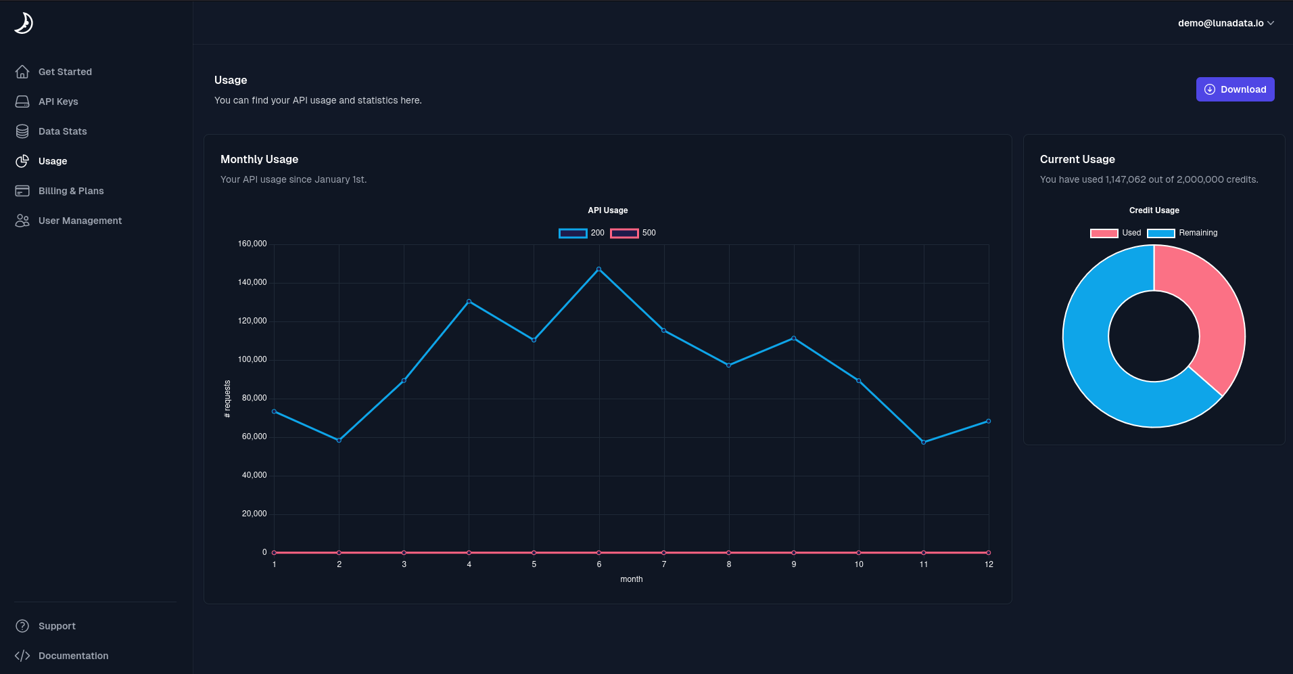Open Data Stats in sidebar
Screen dimensions: 1293x674
pos(62,131)
